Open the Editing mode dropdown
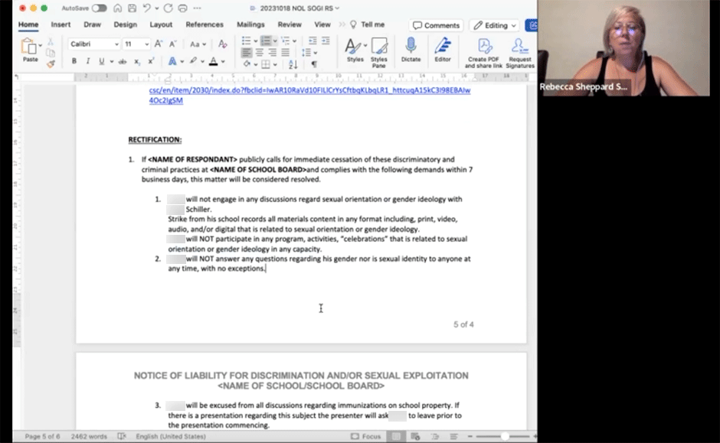The height and width of the screenshot is (443, 720). pos(495,25)
